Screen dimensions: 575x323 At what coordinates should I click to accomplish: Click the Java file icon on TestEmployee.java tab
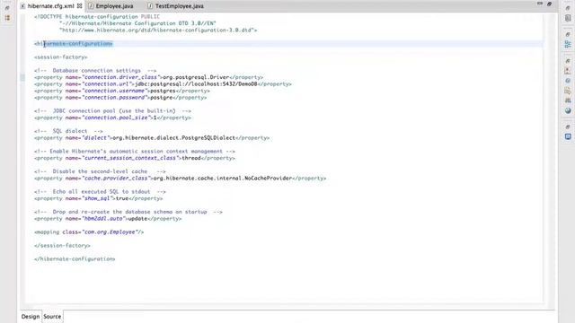click(150, 6)
